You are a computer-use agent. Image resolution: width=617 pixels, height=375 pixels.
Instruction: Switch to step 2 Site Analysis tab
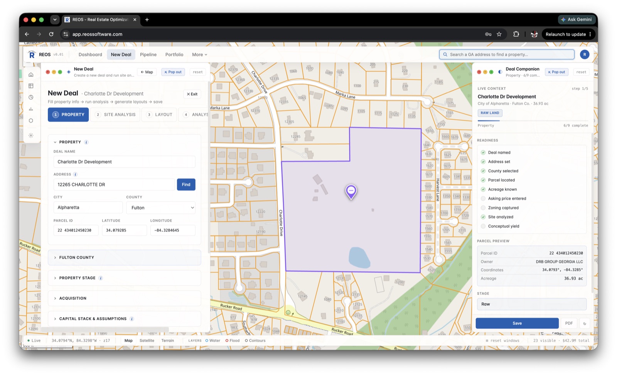coord(116,115)
